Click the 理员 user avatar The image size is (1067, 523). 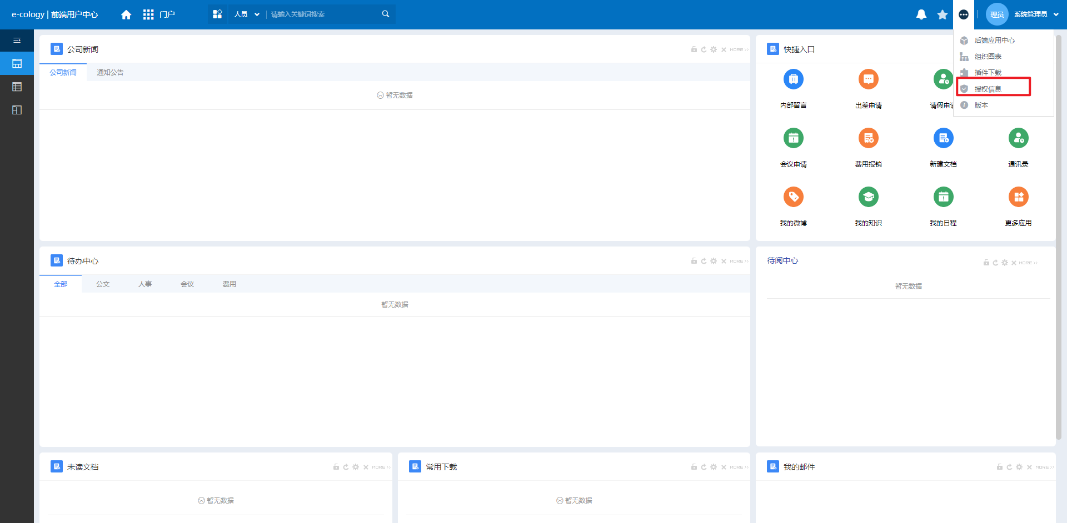tap(997, 14)
